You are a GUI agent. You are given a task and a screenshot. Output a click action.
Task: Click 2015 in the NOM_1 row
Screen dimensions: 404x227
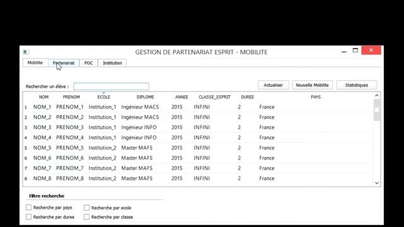177,107
